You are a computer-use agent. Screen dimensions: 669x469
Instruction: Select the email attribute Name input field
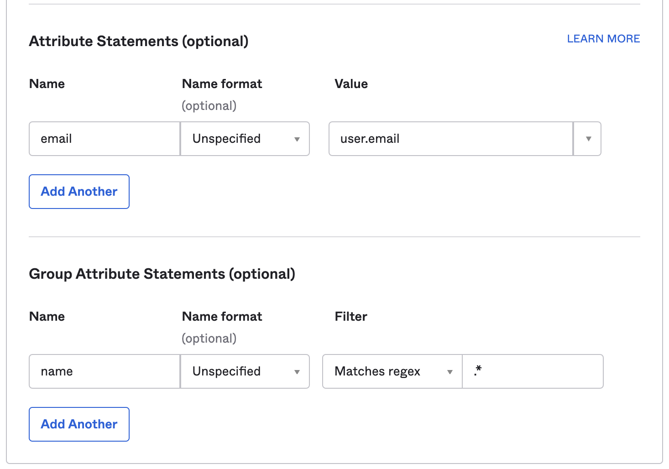coord(104,139)
